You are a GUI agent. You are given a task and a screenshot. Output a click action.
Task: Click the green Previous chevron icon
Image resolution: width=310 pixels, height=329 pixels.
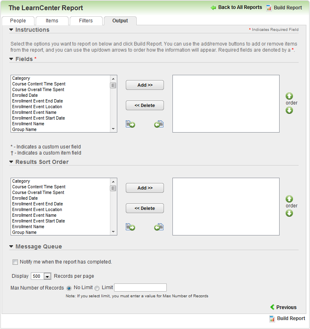click(272, 307)
